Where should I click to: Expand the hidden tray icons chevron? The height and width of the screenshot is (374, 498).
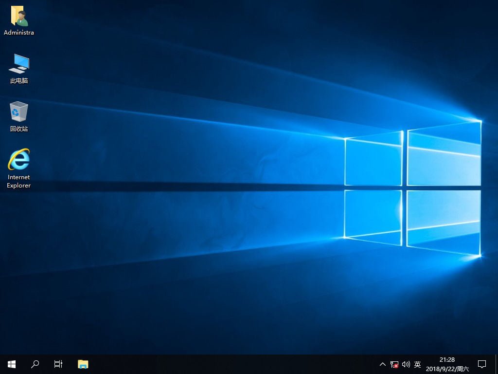[x=383, y=364]
